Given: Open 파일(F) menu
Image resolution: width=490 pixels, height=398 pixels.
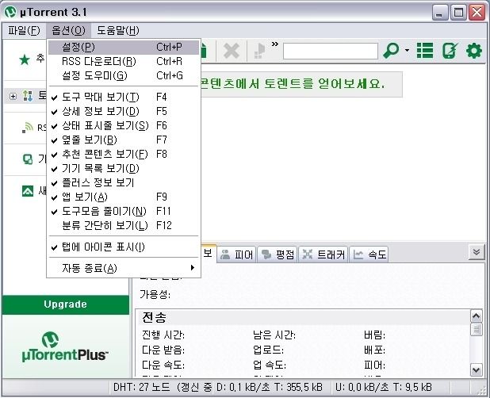Looking at the screenshot, I should (x=24, y=30).
